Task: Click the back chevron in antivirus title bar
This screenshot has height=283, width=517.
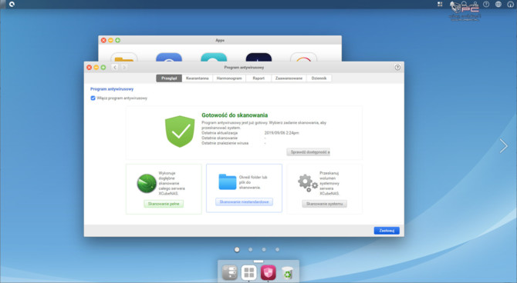Action: pyautogui.click(x=115, y=68)
